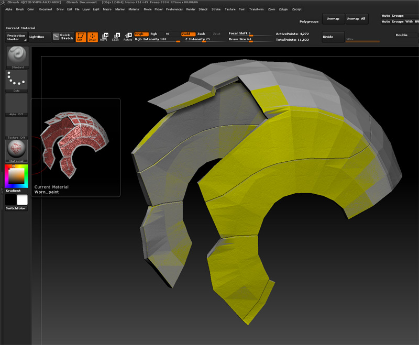This screenshot has width=419, height=345.
Task: Select the Standard brush thumbnail
Action: coord(17,57)
